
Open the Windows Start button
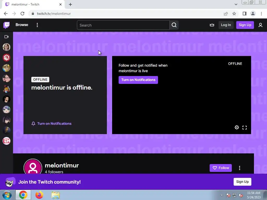pyautogui.click(x=7, y=195)
